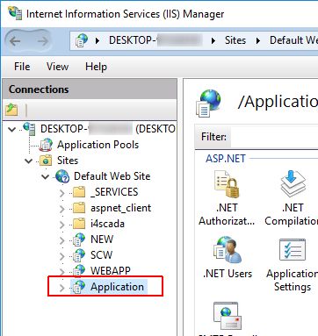
Task: Open the .NET Users feature icon
Action: tap(228, 250)
